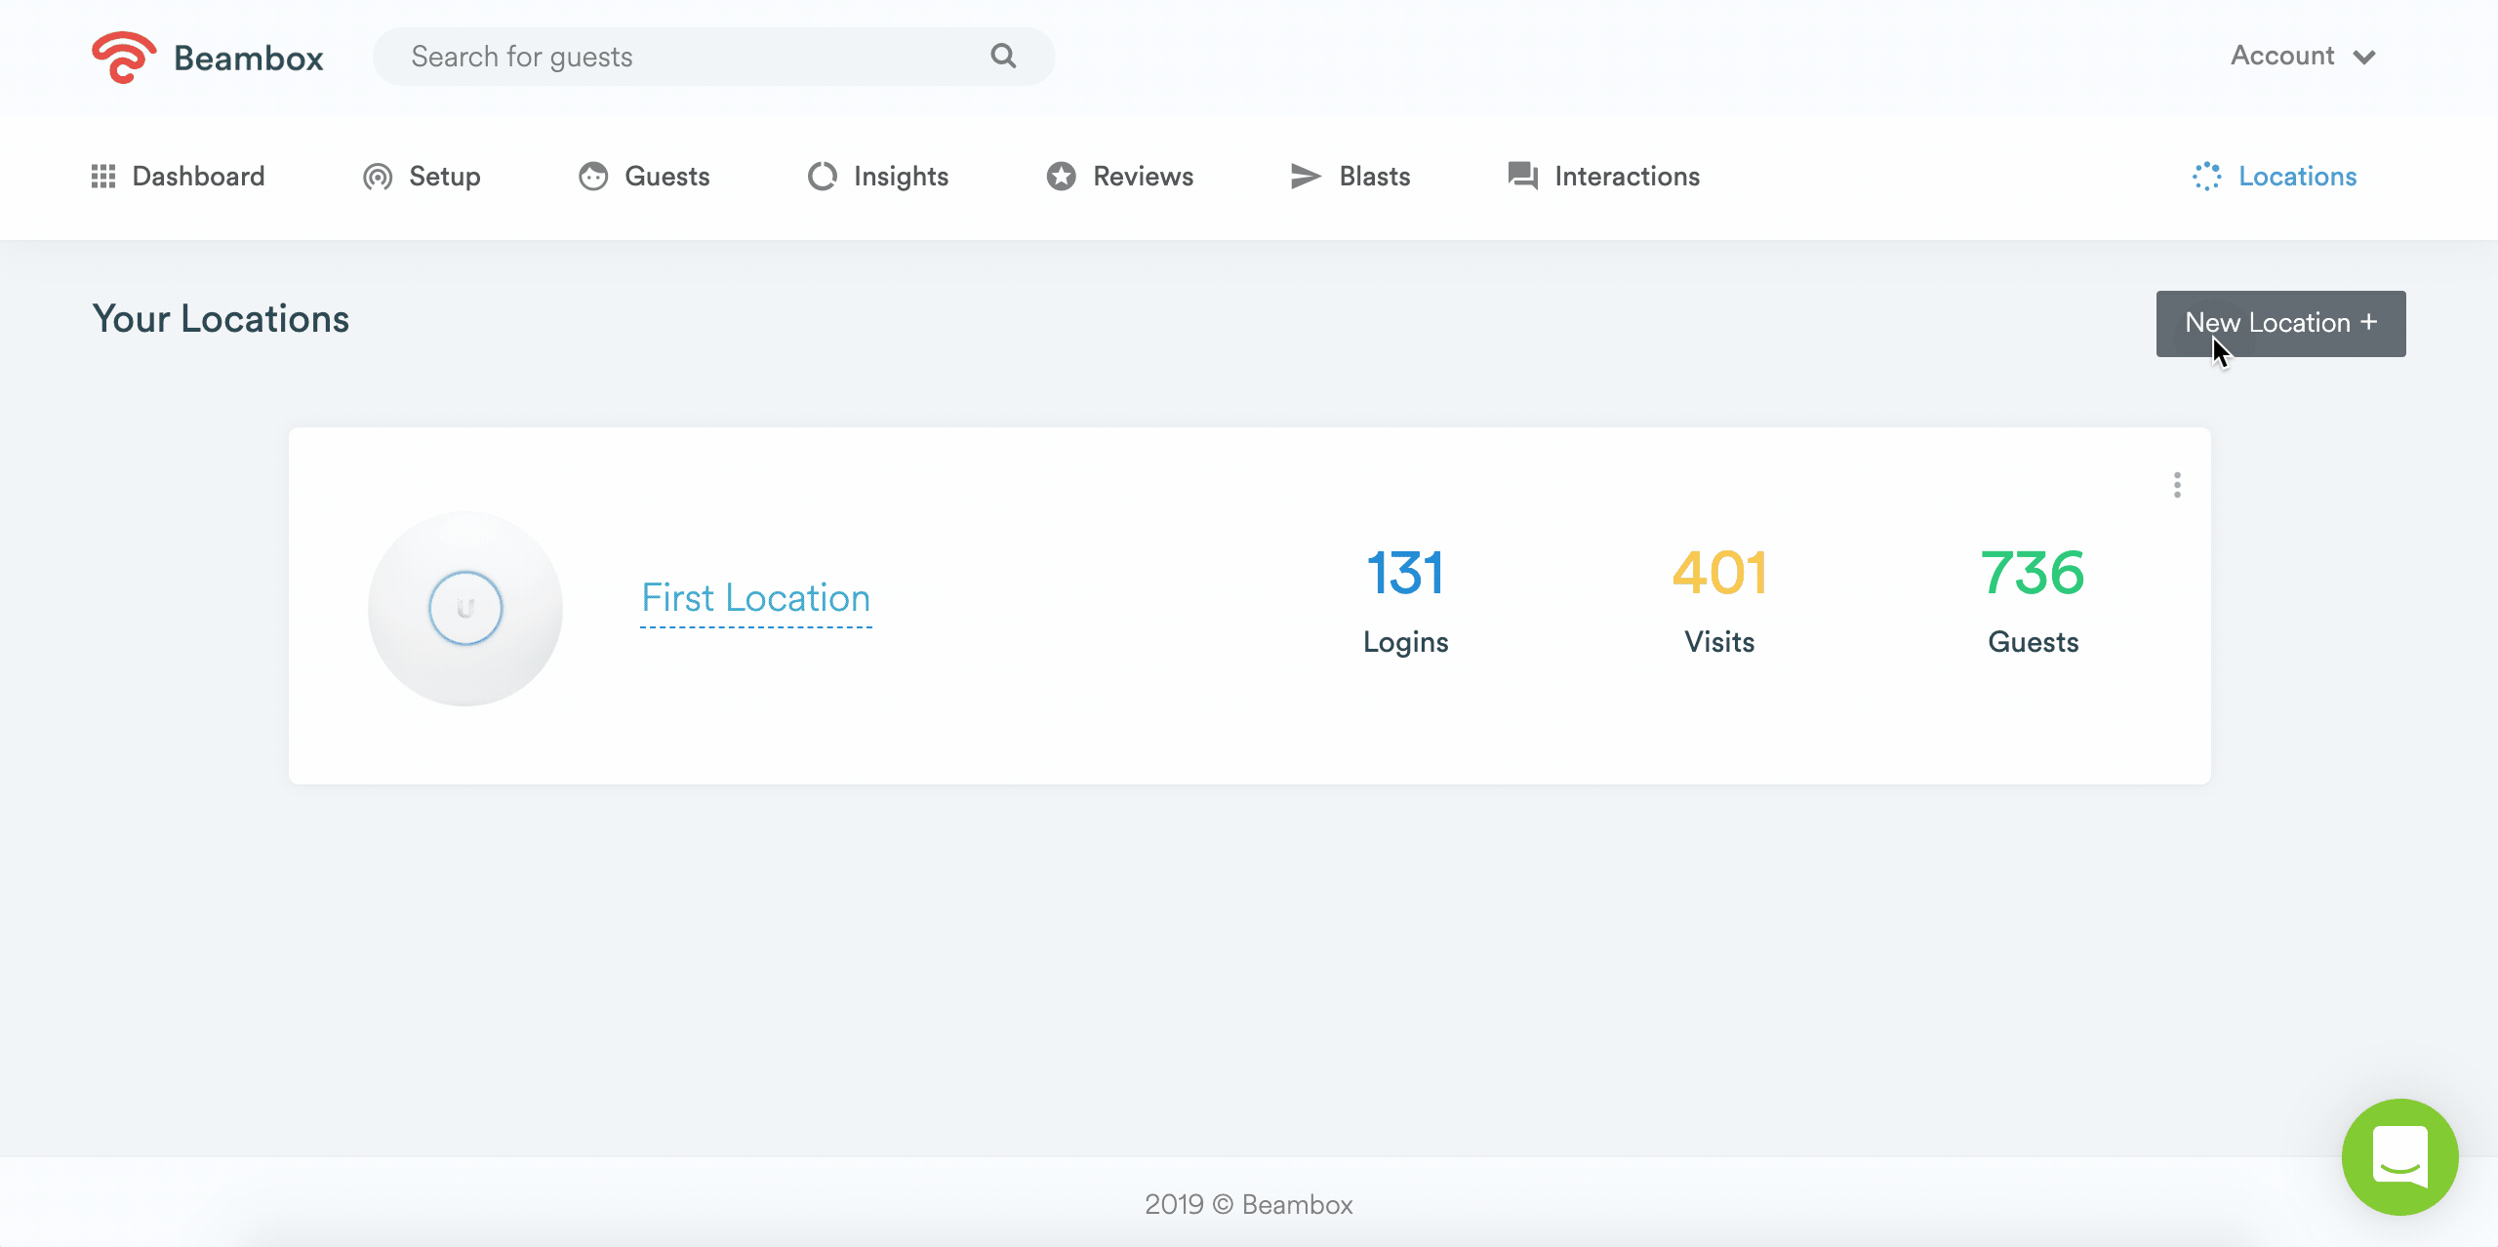Click the Insights ring chart icon
This screenshot has height=1247, width=2498.
pyautogui.click(x=823, y=177)
